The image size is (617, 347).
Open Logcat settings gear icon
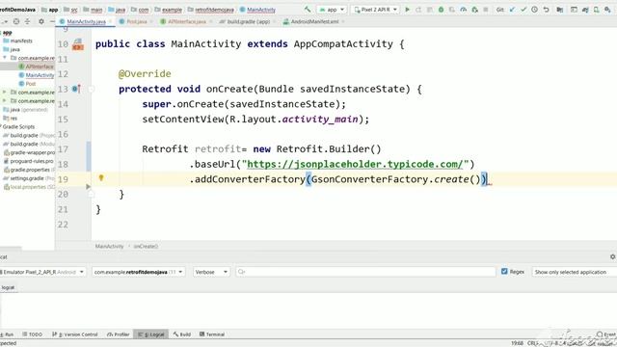pyautogui.click(x=612, y=256)
